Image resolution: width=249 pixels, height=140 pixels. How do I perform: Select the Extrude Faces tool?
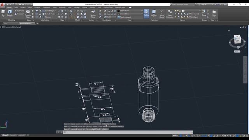click(x=49, y=14)
